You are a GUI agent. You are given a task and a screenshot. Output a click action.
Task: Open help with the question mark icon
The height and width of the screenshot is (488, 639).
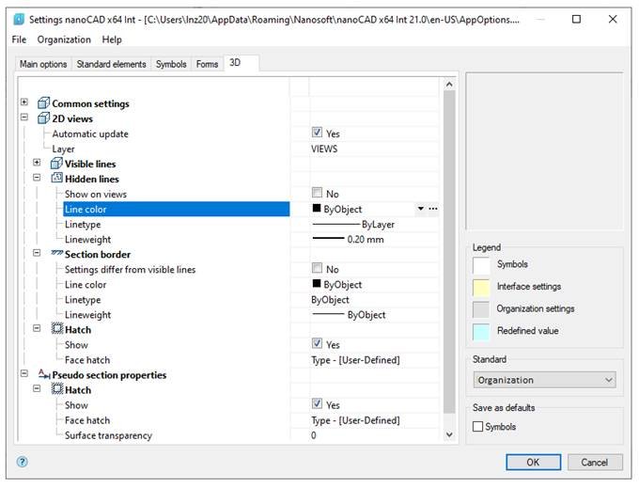point(22,462)
